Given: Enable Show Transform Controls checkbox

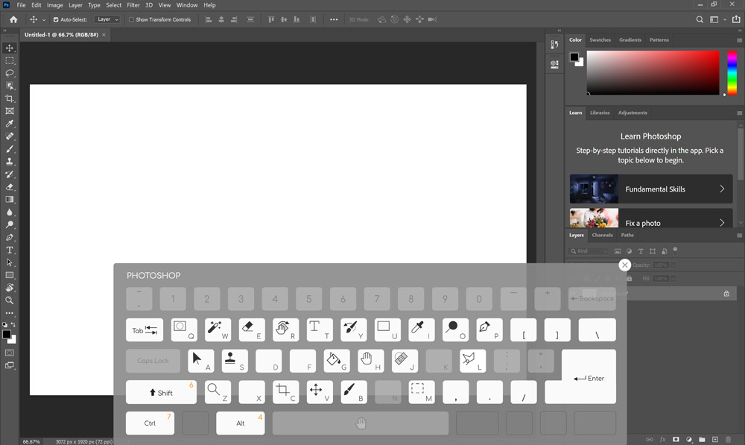Looking at the screenshot, I should [x=131, y=19].
